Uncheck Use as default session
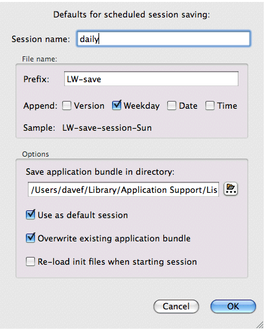267x332 pixels. click(x=30, y=215)
